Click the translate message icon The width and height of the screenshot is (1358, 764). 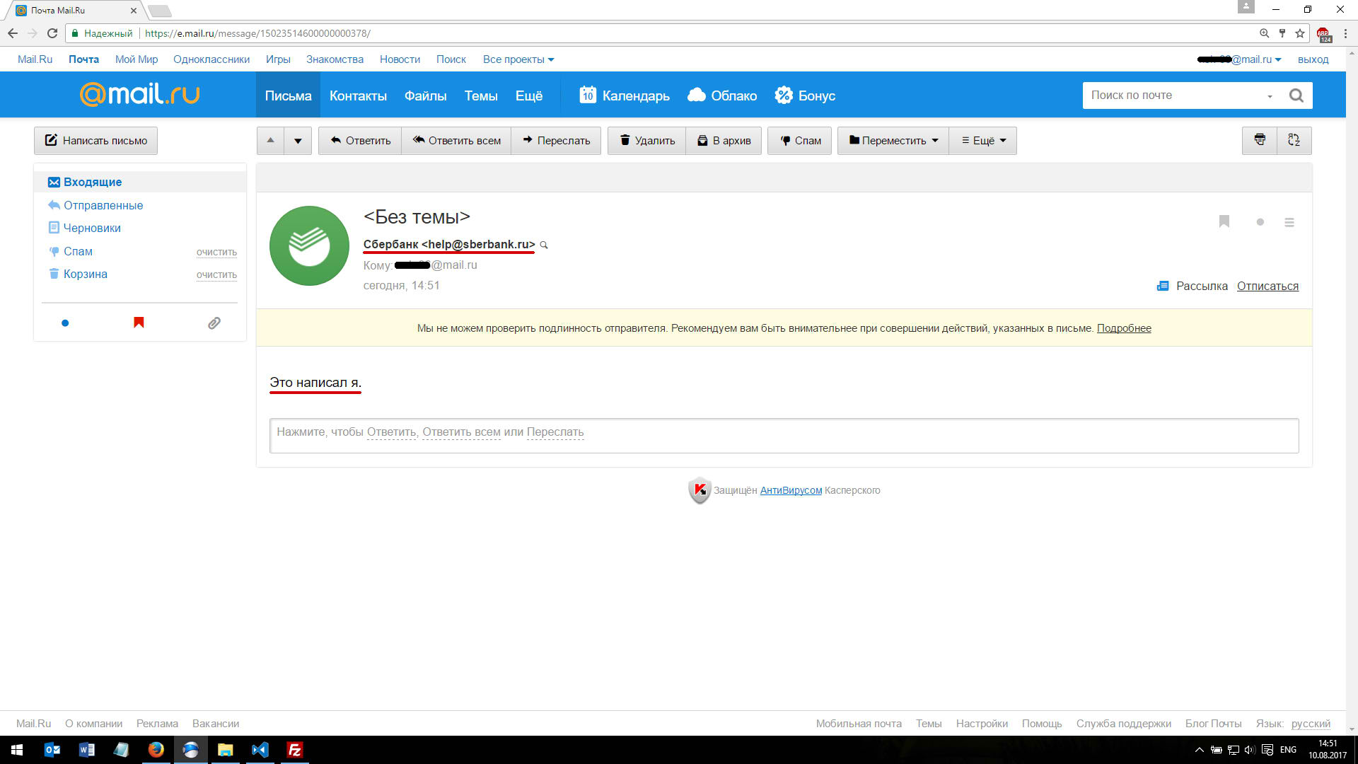(x=1294, y=140)
